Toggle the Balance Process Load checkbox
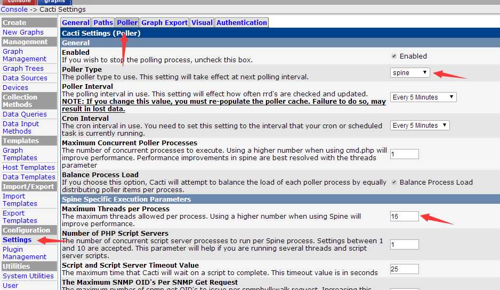Image resolution: width=500 pixels, height=290 pixels. pos(394,183)
